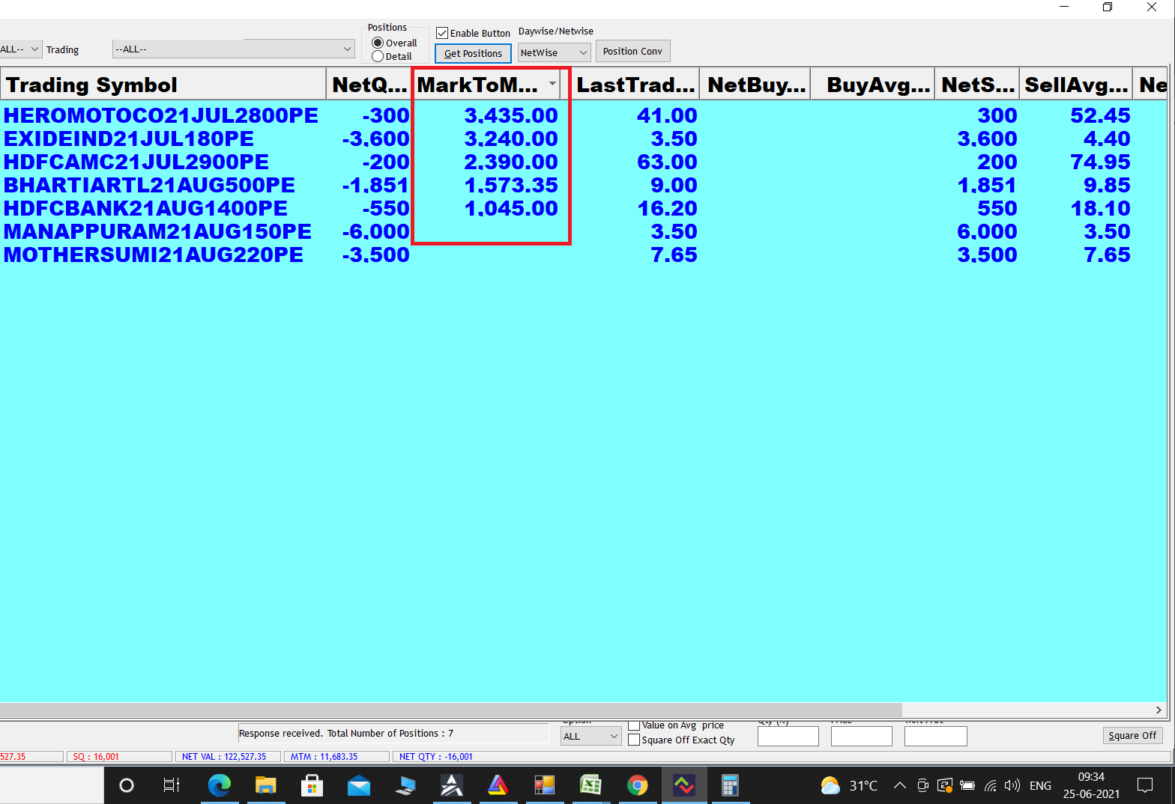
Task: Open the Excel icon in taskbar
Action: click(590, 785)
